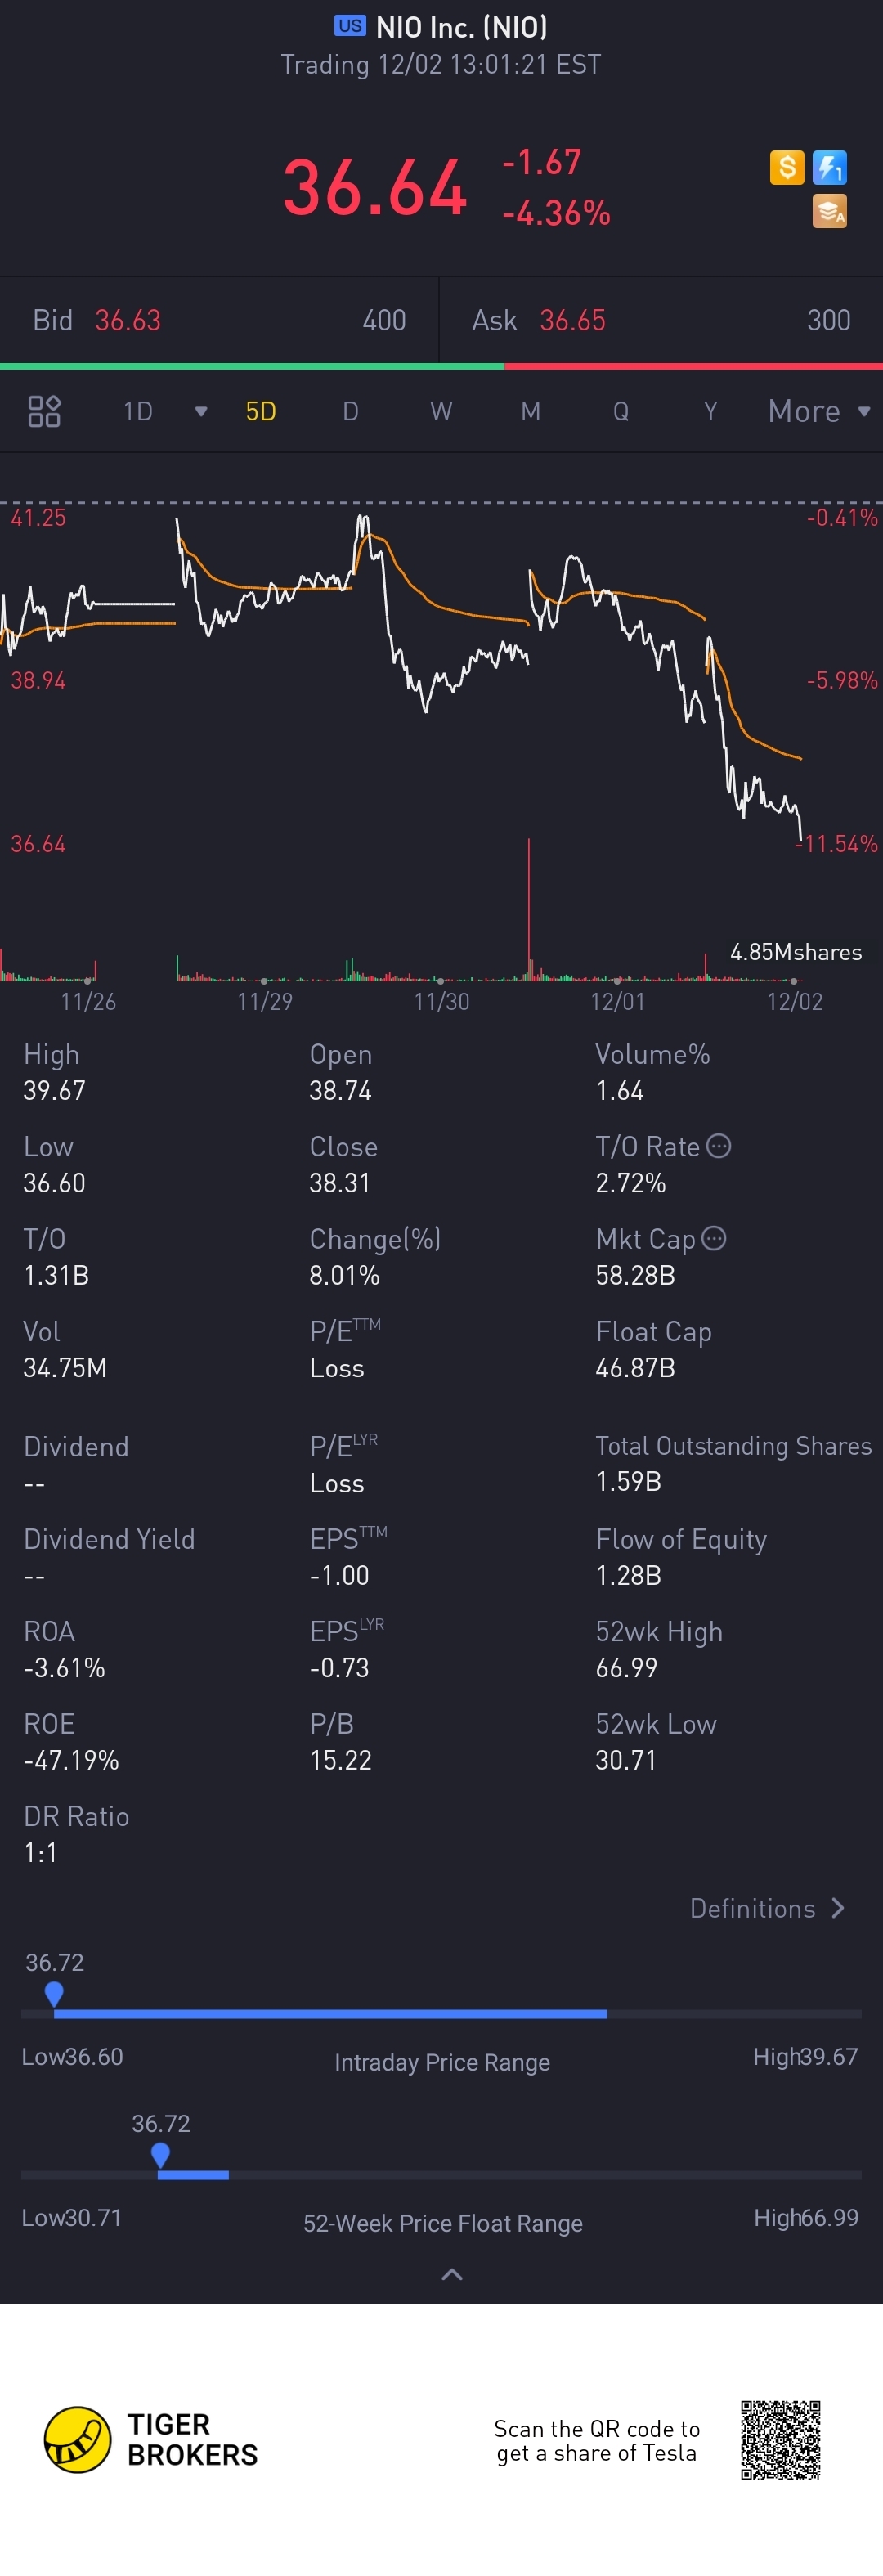Tap the orange stacked layers icon
Screen dimensions: 883x2576
click(830, 211)
